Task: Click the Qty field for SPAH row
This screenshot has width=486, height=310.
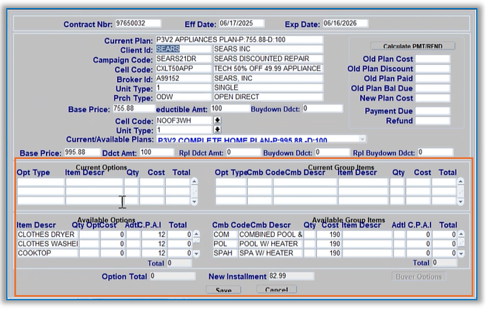Action: point(309,253)
